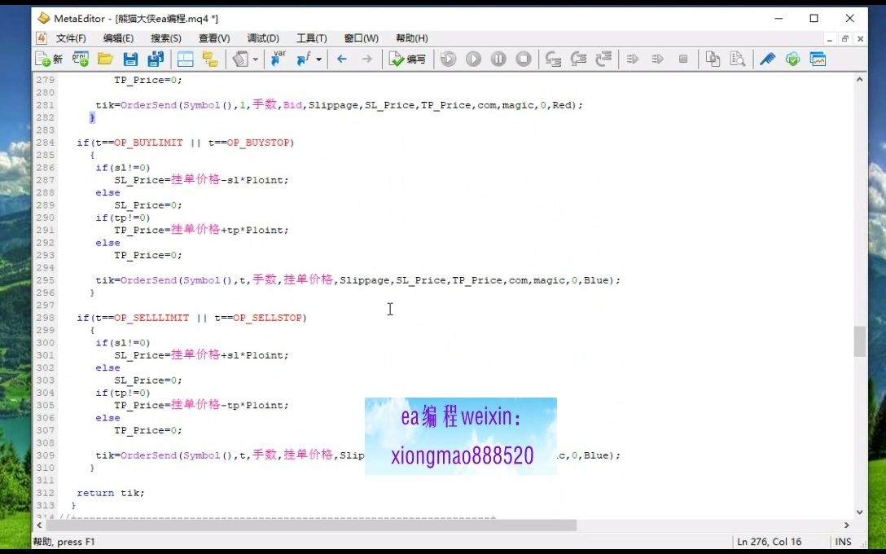Open the Snippets dropdown arrow

255,58
